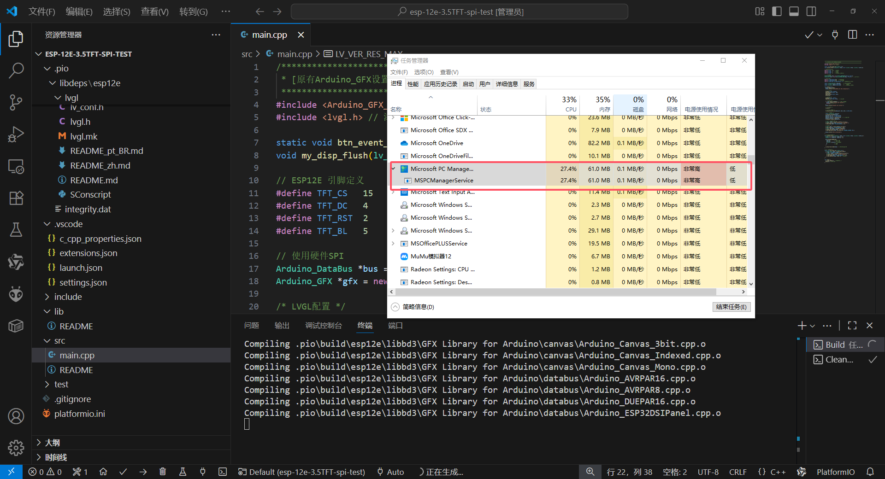Open the Explorer view in activity bar
The image size is (885, 479).
click(x=16, y=39)
